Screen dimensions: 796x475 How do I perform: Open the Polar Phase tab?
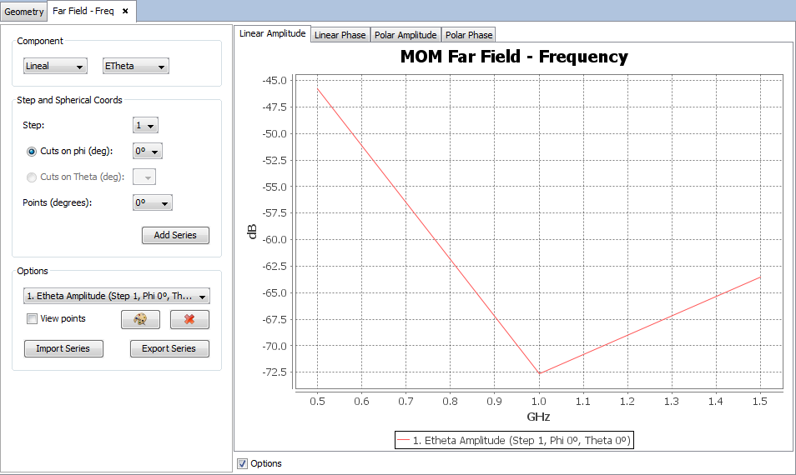[468, 35]
